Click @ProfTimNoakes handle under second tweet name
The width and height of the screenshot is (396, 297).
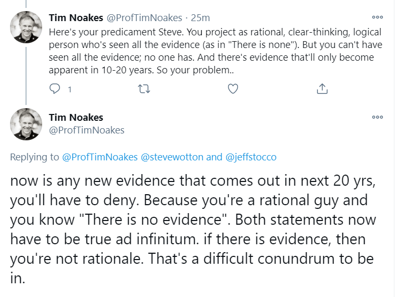pos(86,130)
